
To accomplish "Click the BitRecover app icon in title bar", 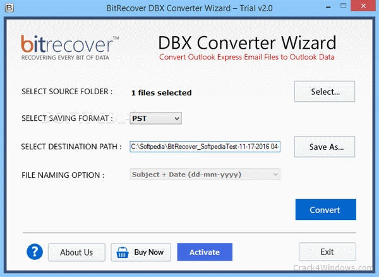I will click(9, 8).
